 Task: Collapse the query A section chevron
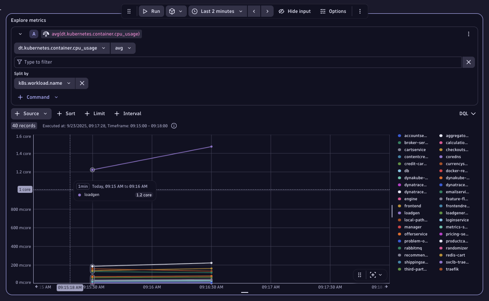20,34
